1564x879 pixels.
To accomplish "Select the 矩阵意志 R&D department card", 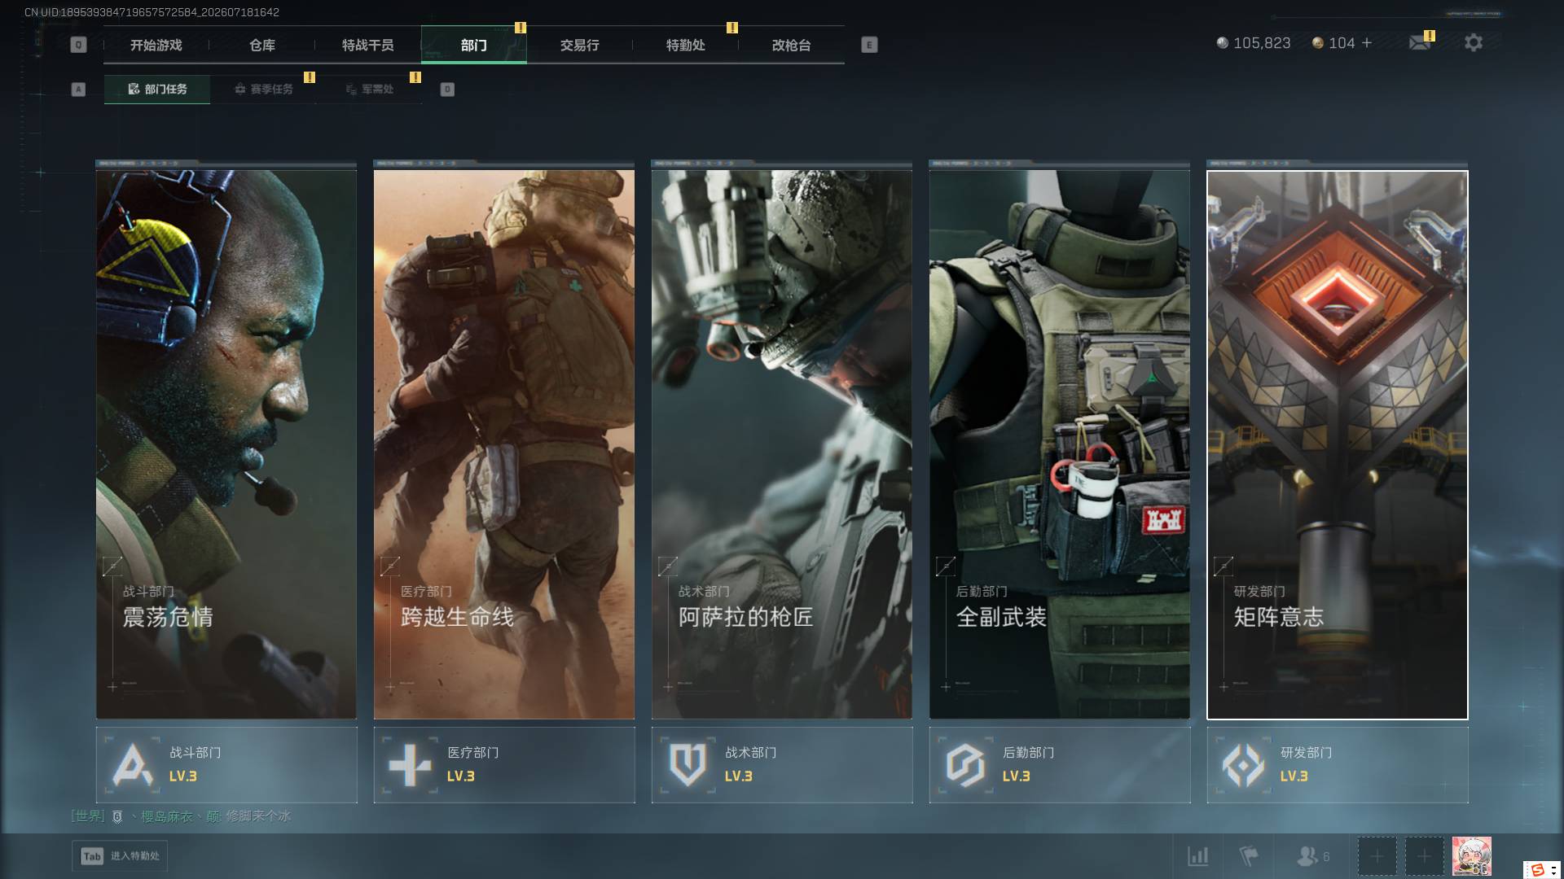I will click(1338, 444).
